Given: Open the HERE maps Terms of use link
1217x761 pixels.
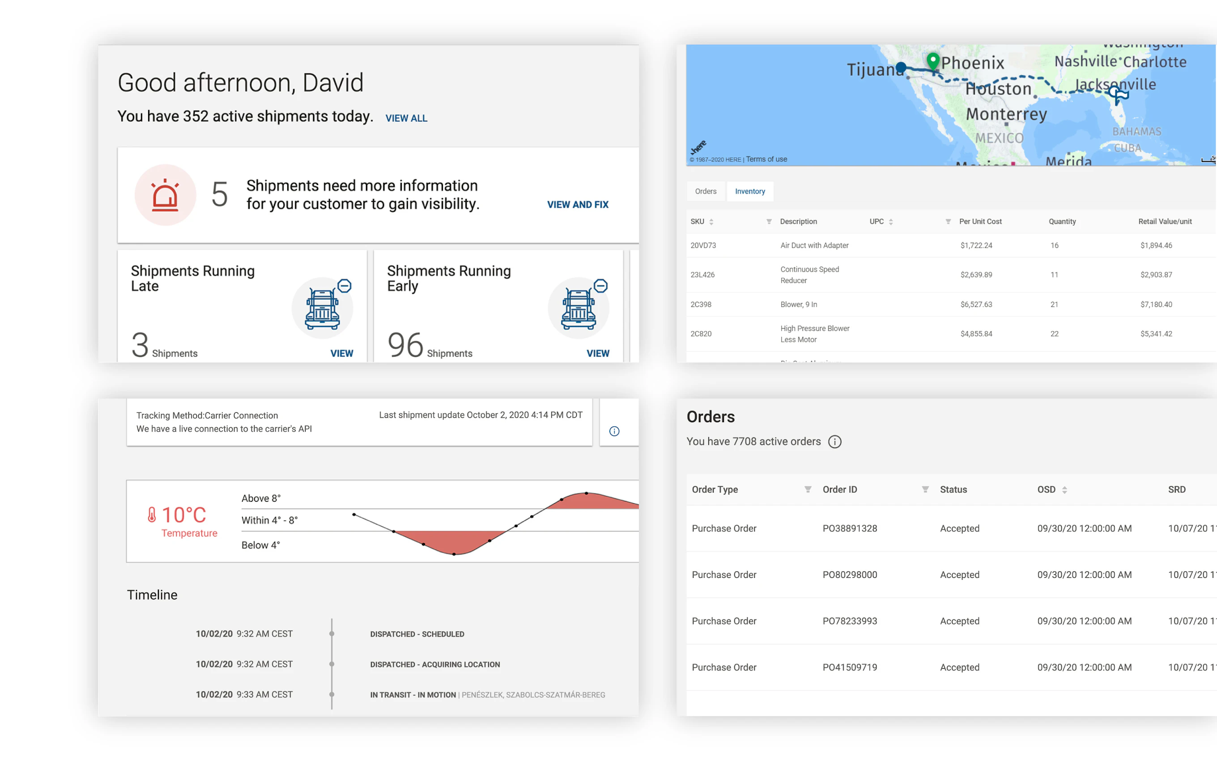Looking at the screenshot, I should pos(766,159).
